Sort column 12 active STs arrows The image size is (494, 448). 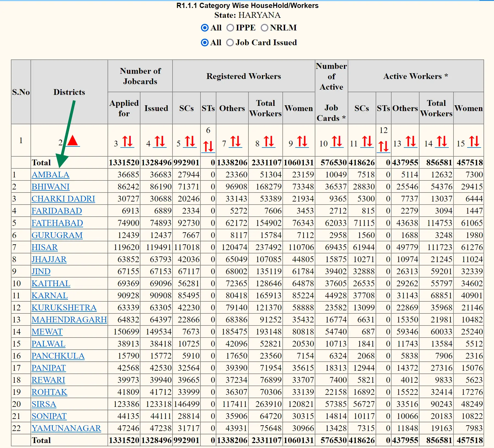384,146
